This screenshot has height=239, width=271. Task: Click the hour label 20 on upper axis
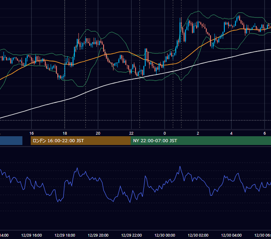pyautogui.click(x=98, y=133)
